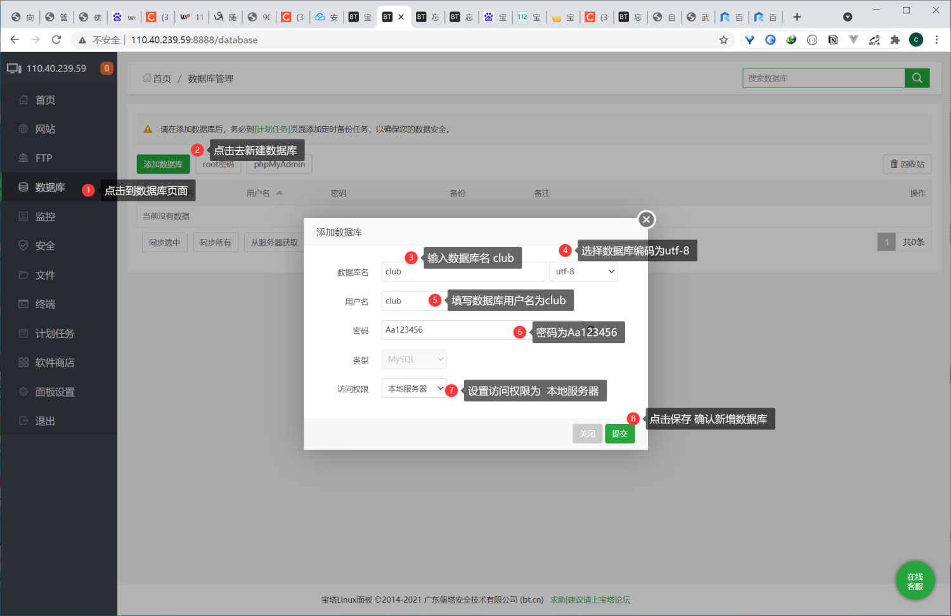Click the grey 关闭 button in dialog
The width and height of the screenshot is (951, 616).
[587, 433]
